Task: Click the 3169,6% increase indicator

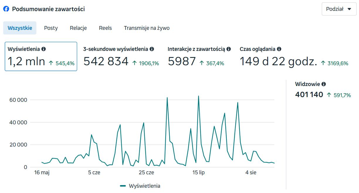Action: coord(335,63)
